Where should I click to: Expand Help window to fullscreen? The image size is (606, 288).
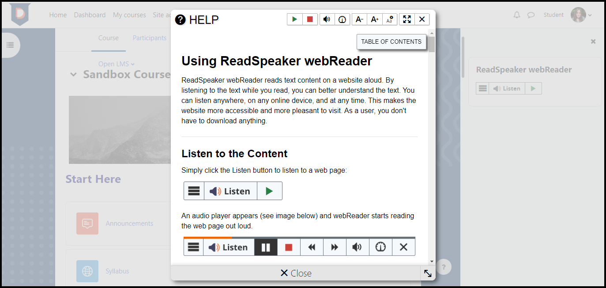click(x=407, y=19)
